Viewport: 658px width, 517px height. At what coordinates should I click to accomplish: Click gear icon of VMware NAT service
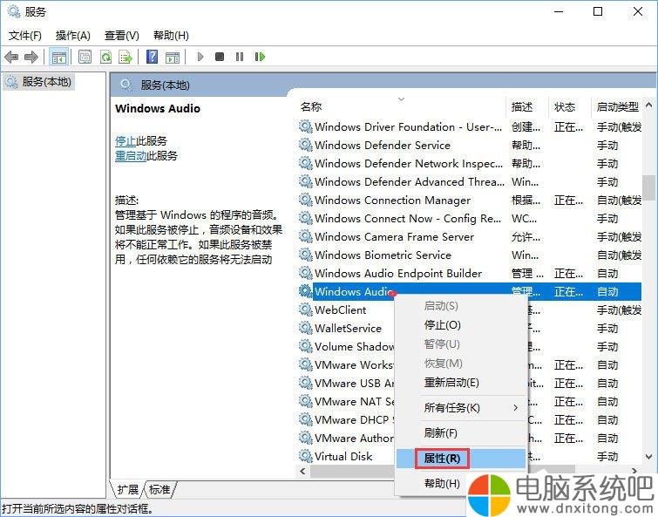click(306, 401)
